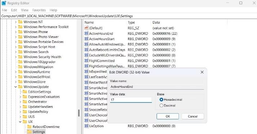Click the Windows Search folder icon

click(x=20, y=52)
